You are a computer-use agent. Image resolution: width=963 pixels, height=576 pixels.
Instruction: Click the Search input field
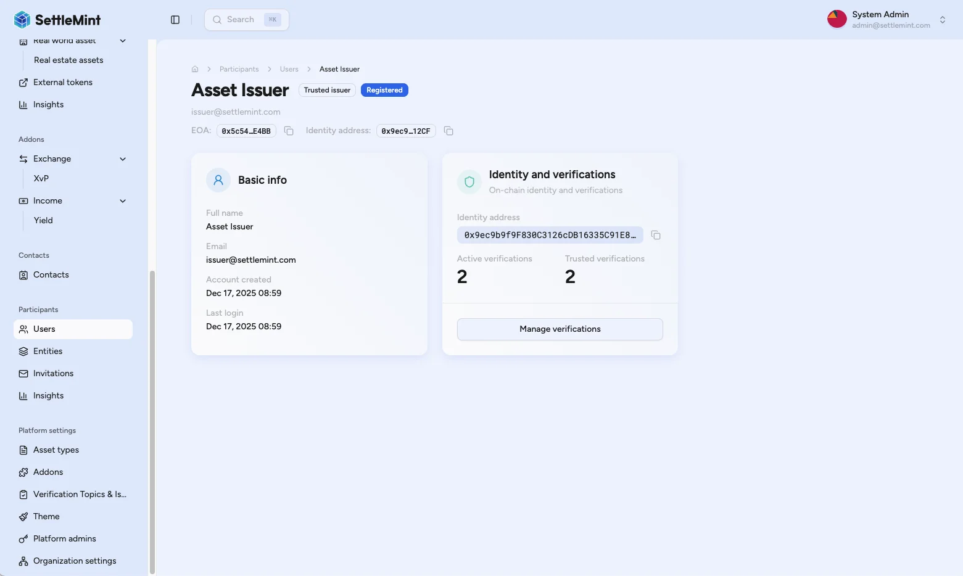242,20
